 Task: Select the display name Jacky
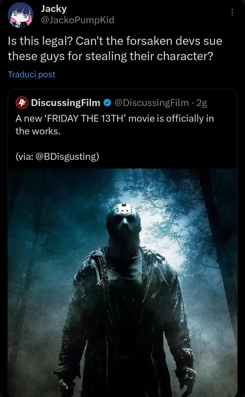click(x=54, y=9)
